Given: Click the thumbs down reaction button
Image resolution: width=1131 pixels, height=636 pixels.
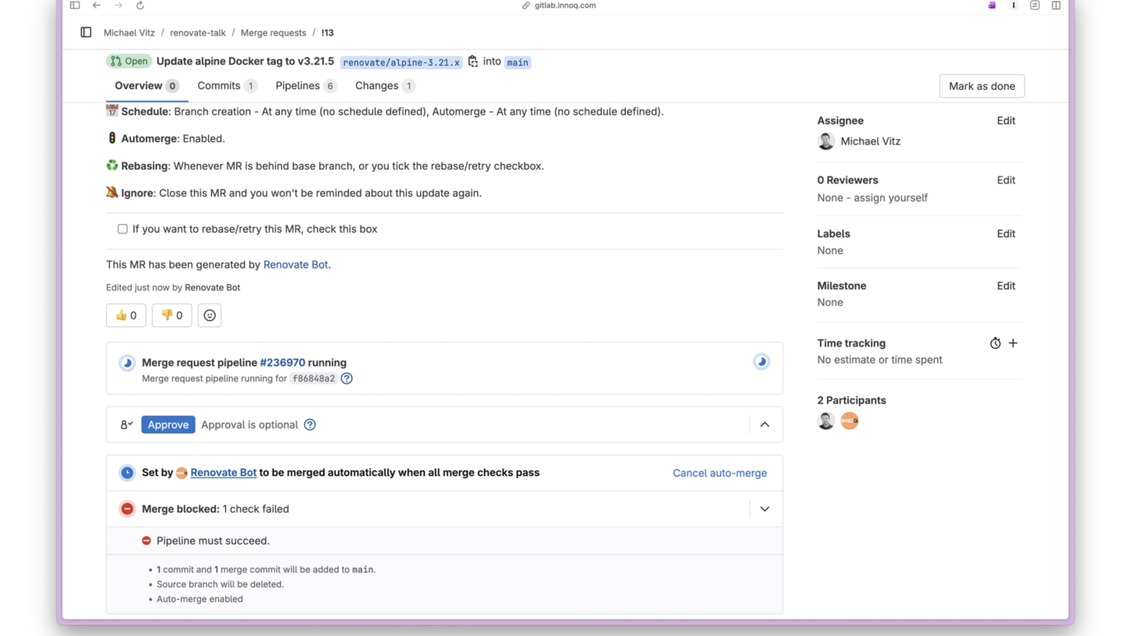Looking at the screenshot, I should click(172, 315).
